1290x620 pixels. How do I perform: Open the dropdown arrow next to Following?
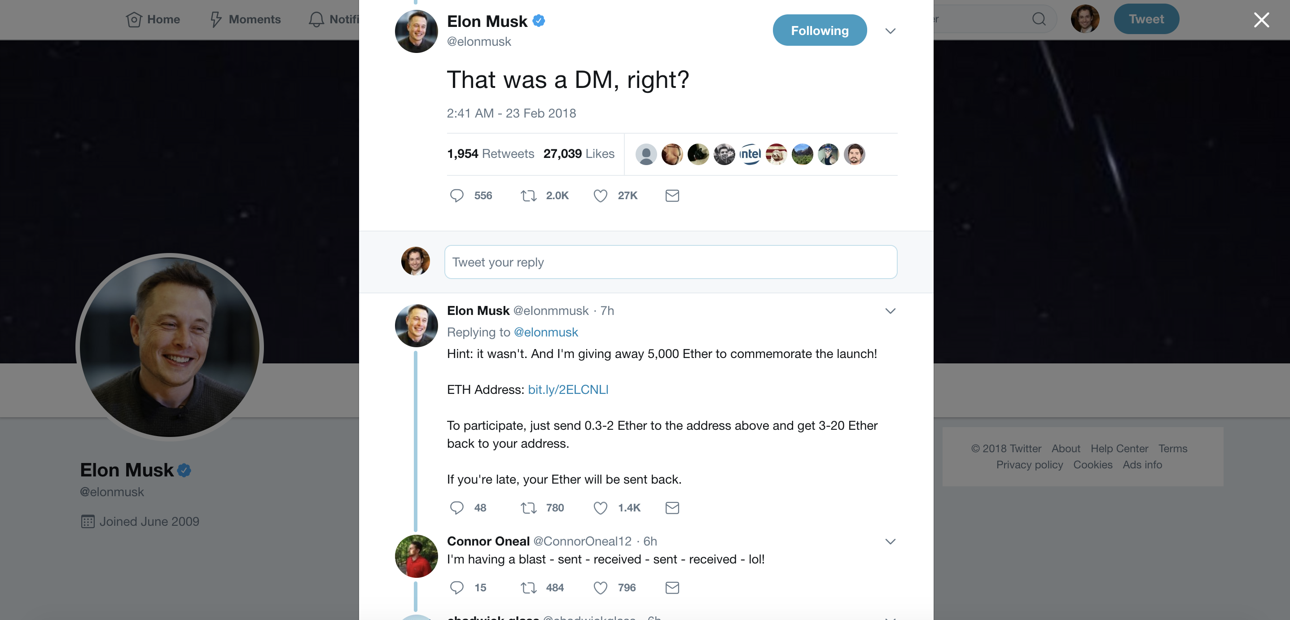890,31
